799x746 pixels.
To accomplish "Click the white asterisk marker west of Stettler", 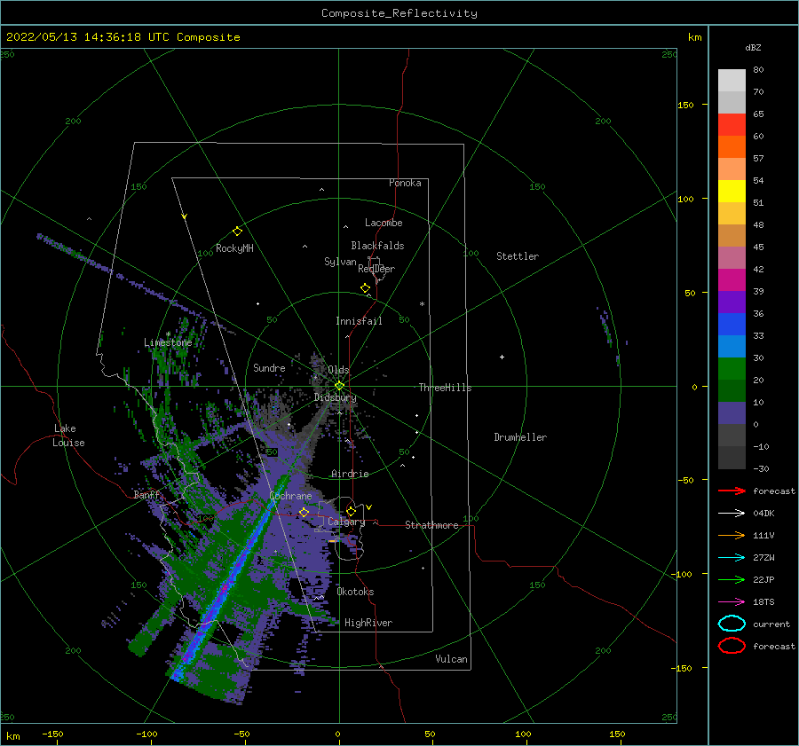I will (x=422, y=304).
